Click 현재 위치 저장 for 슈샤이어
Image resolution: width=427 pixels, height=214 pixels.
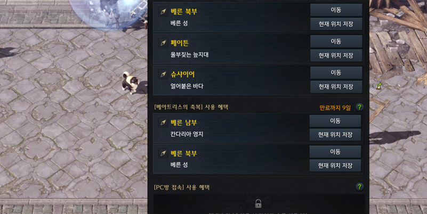point(336,87)
